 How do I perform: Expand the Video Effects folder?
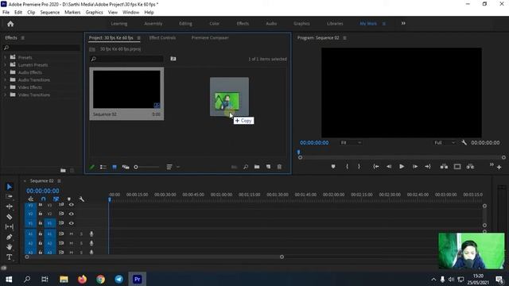tap(5, 87)
